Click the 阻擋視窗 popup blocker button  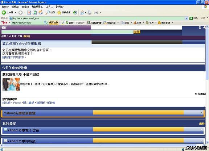click(110, 23)
